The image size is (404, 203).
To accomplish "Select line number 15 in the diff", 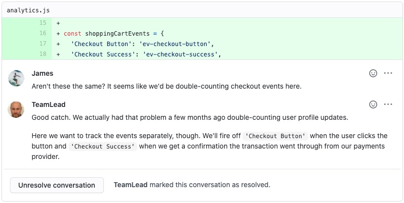I will (x=43, y=23).
